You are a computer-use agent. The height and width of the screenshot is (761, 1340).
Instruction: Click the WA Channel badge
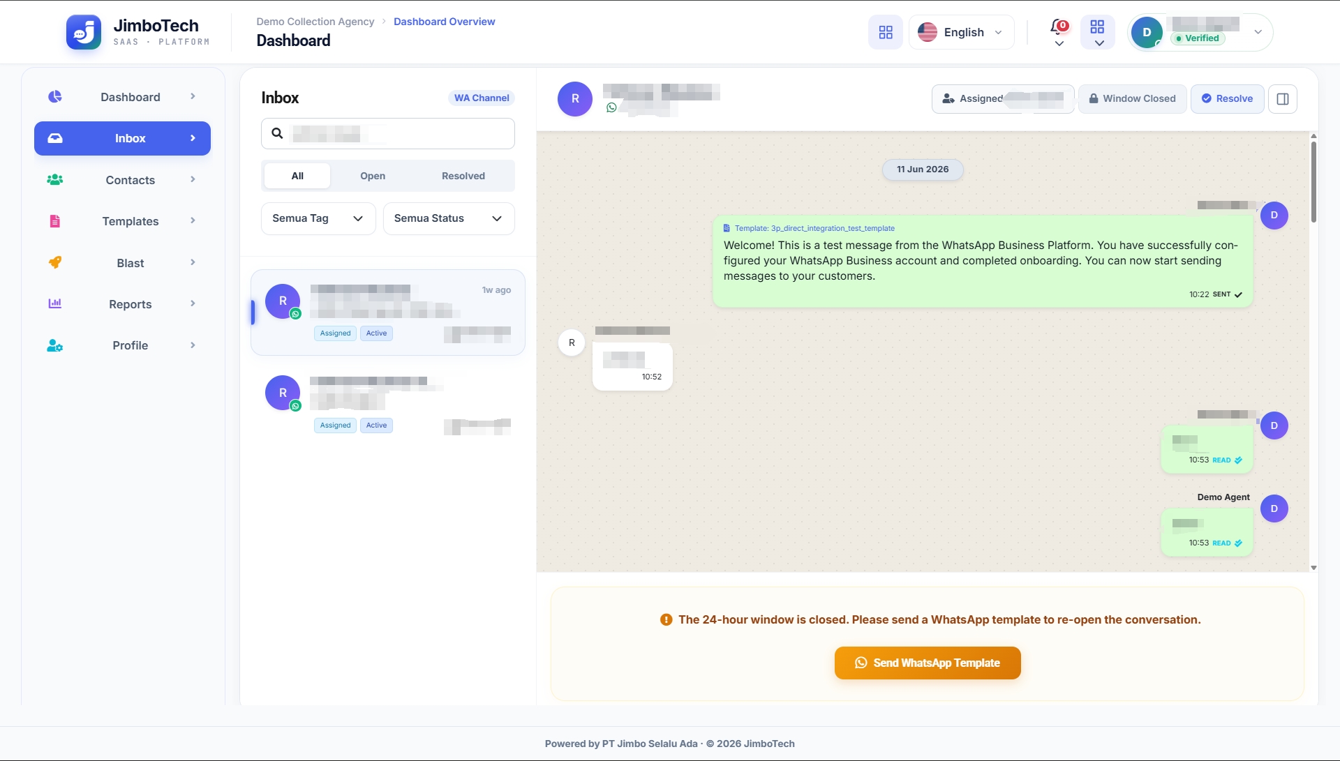tap(482, 98)
